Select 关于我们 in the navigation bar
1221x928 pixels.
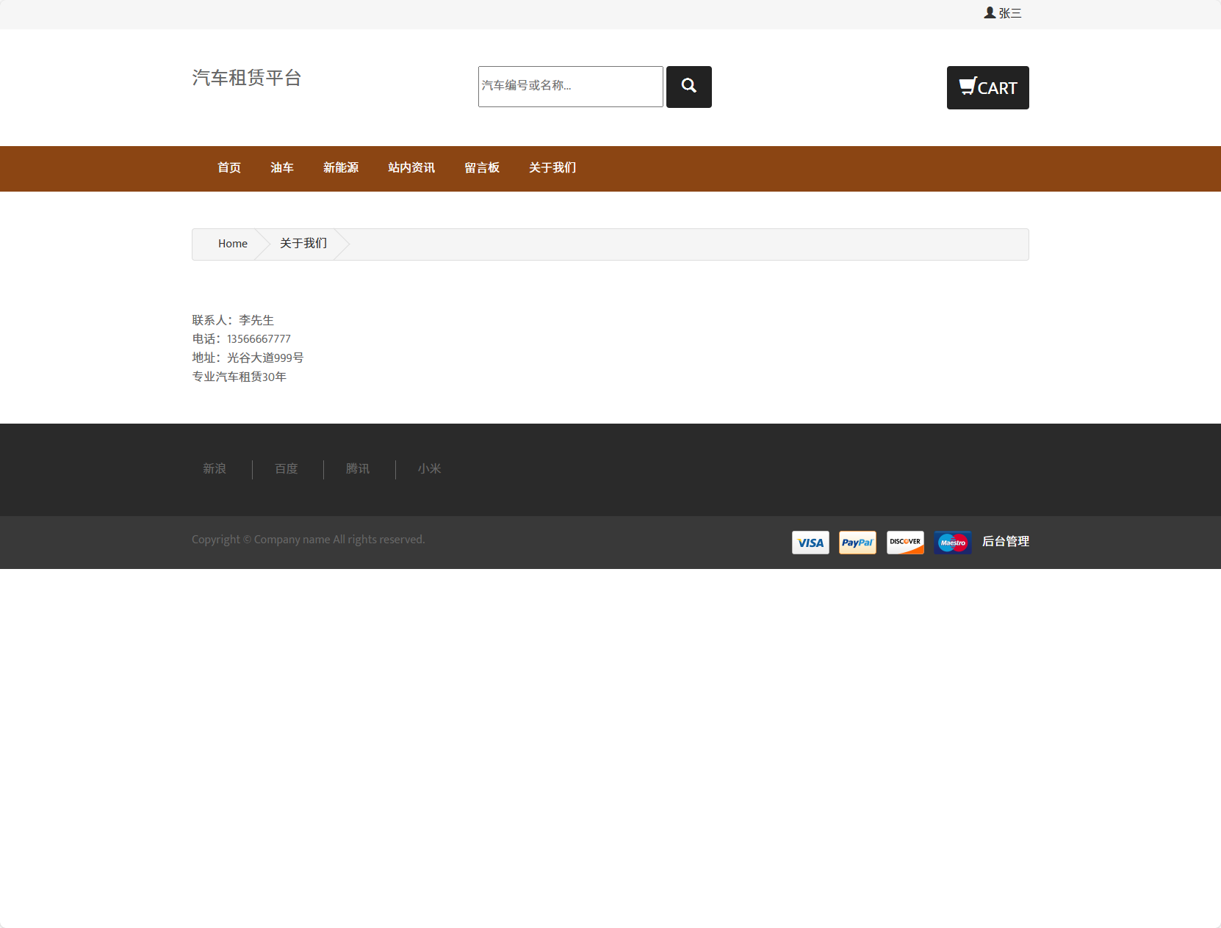tap(552, 168)
